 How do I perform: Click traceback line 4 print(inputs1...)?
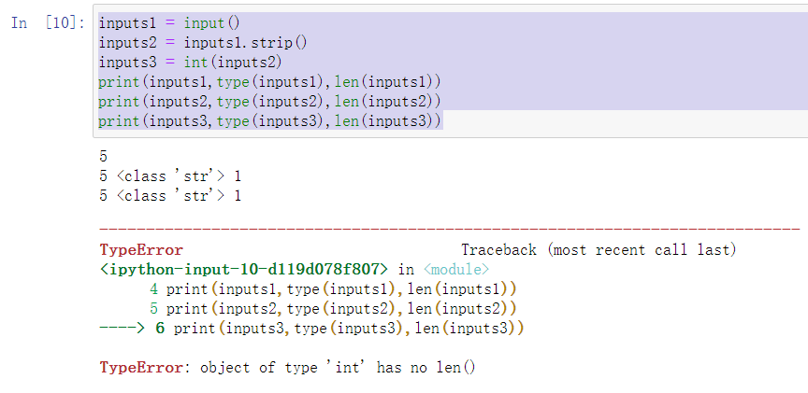tap(333, 289)
